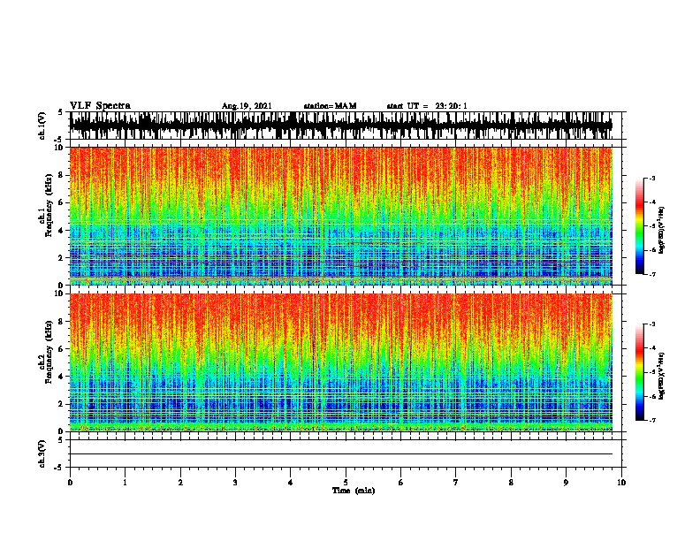Click time axis tick label "6"

pyautogui.click(x=401, y=483)
